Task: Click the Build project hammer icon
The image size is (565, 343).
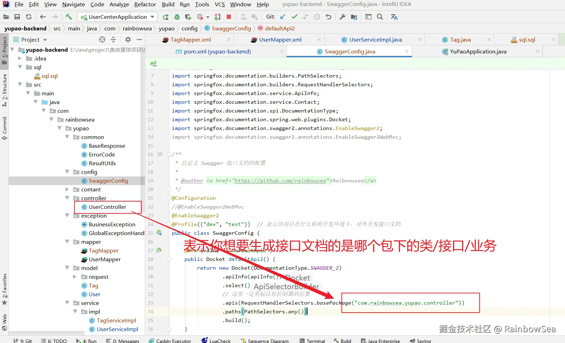Action: (69, 17)
